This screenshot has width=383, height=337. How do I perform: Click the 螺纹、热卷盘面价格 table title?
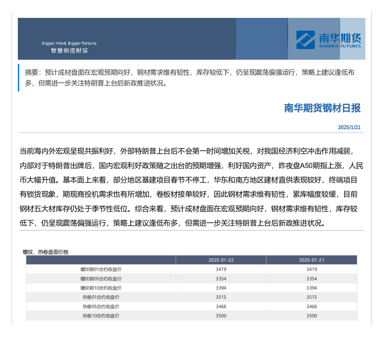coord(46,252)
